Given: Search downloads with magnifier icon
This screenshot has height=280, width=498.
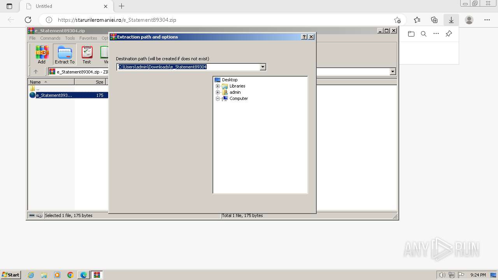Looking at the screenshot, I should [424, 34].
